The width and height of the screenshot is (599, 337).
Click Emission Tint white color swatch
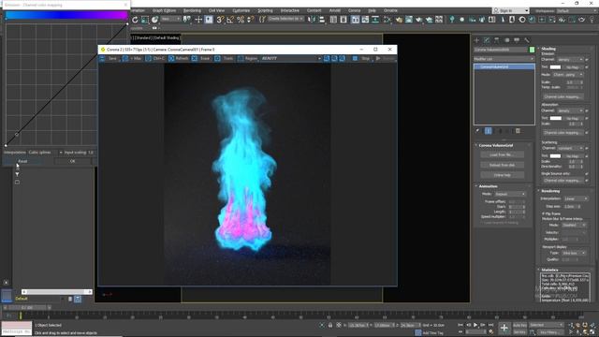click(x=555, y=67)
